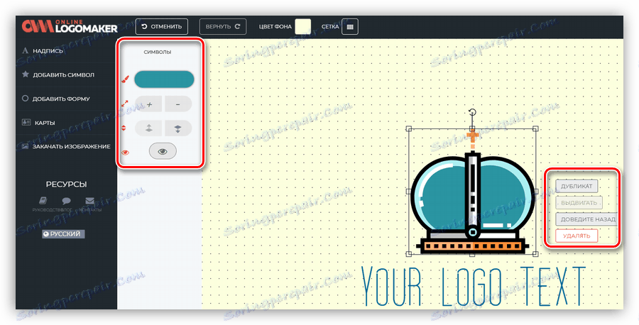The height and width of the screenshot is (325, 639).
Task: Open the guide book icon (Руководство)
Action: (43, 200)
